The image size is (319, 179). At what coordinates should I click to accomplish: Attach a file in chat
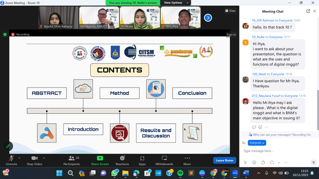(x=263, y=163)
